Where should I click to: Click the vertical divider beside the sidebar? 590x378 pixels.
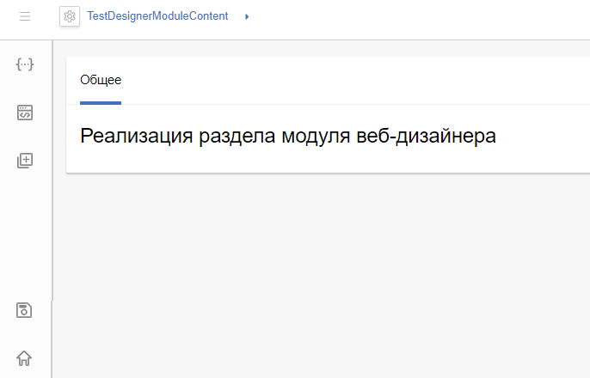(x=52, y=209)
